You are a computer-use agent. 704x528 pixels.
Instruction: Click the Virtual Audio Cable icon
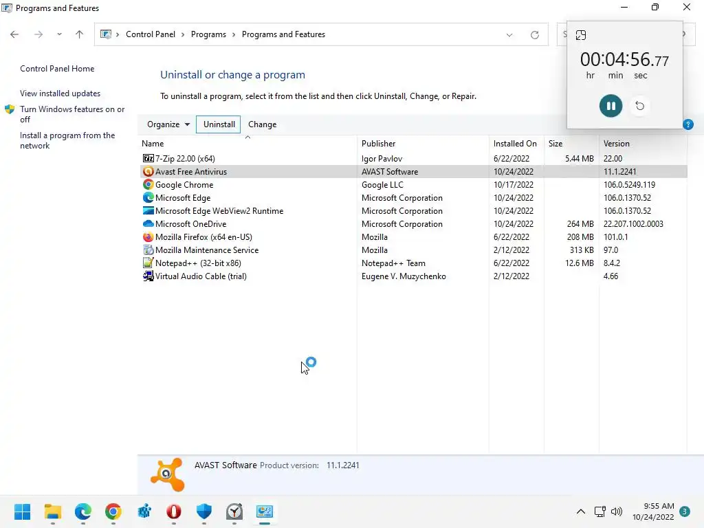(x=148, y=276)
